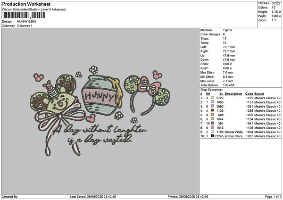Select the Last Saved timestamp
The image size is (283, 200).
[93, 197]
